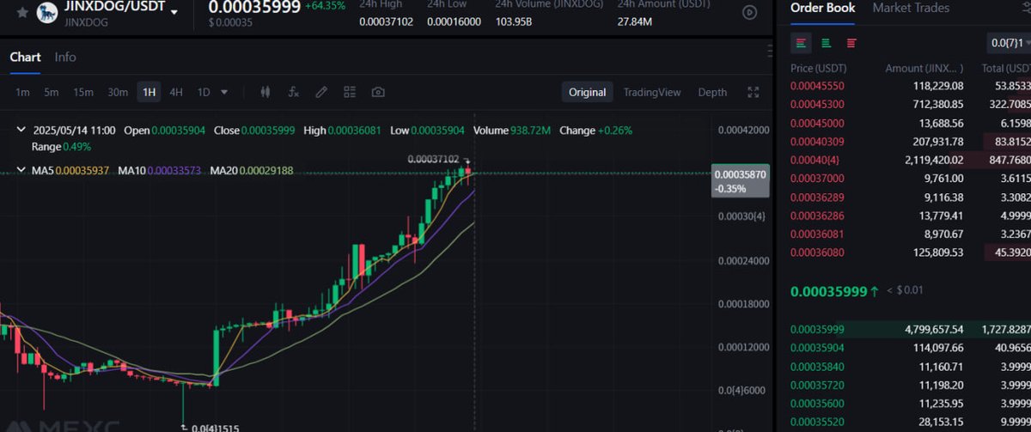Select the 4H timeframe

[x=176, y=92]
